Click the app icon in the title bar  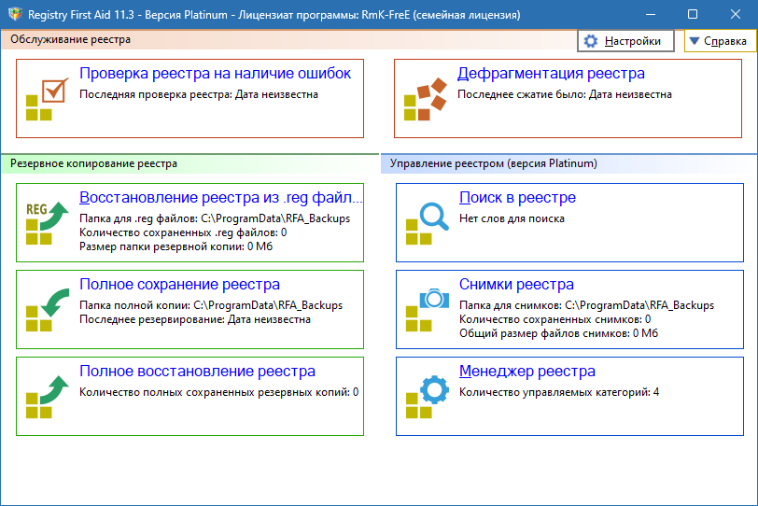15,14
